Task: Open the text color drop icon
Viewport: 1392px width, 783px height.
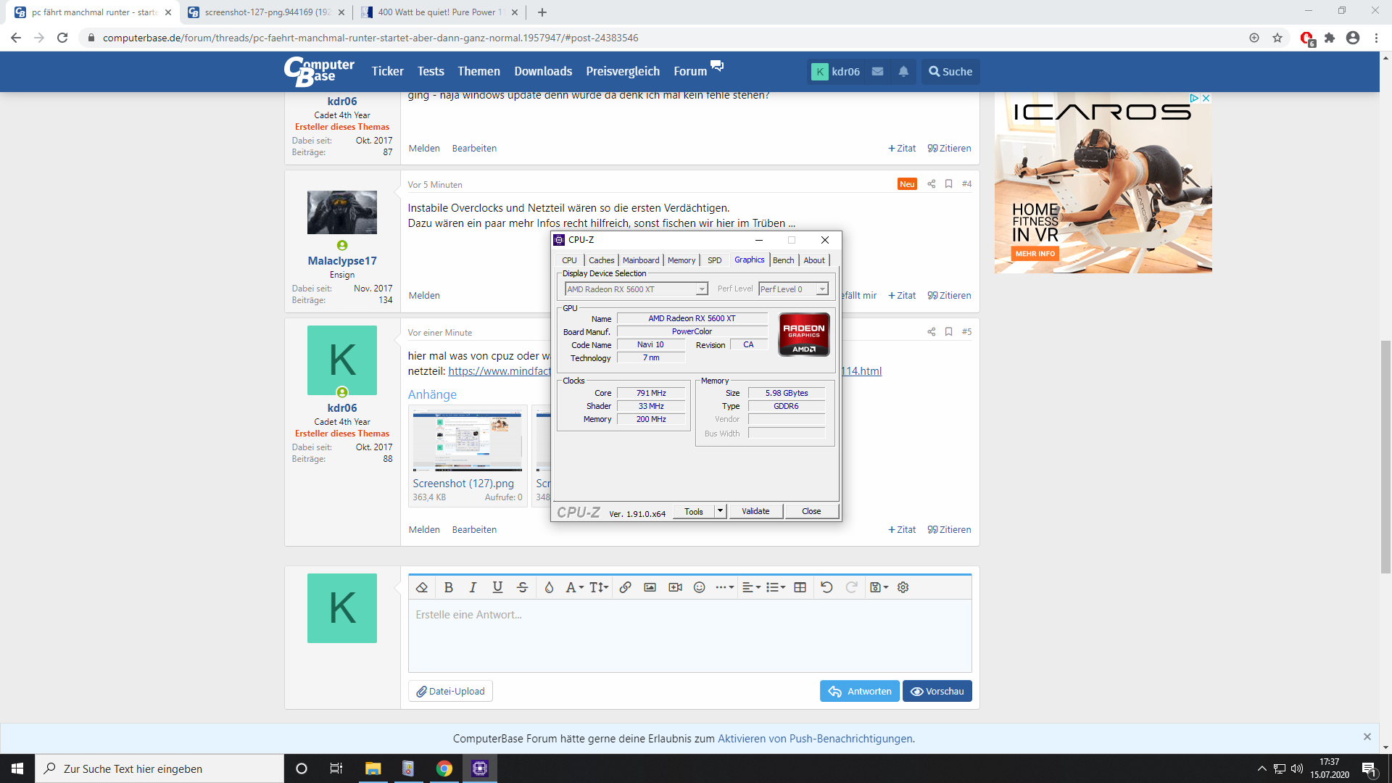Action: tap(549, 587)
